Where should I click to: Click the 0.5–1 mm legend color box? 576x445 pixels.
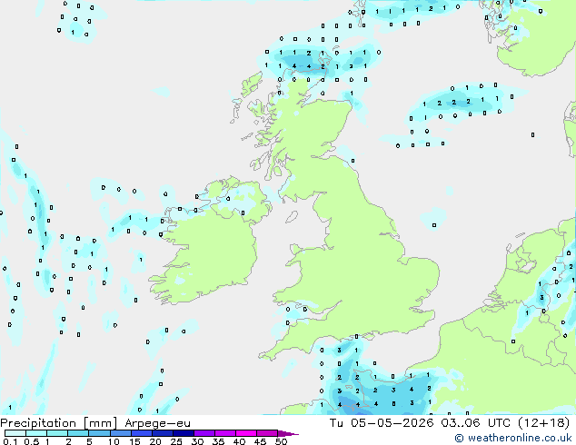(36, 433)
